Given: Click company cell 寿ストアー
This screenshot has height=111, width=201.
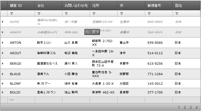Looking at the screenshot, I should [x=48, y=84].
